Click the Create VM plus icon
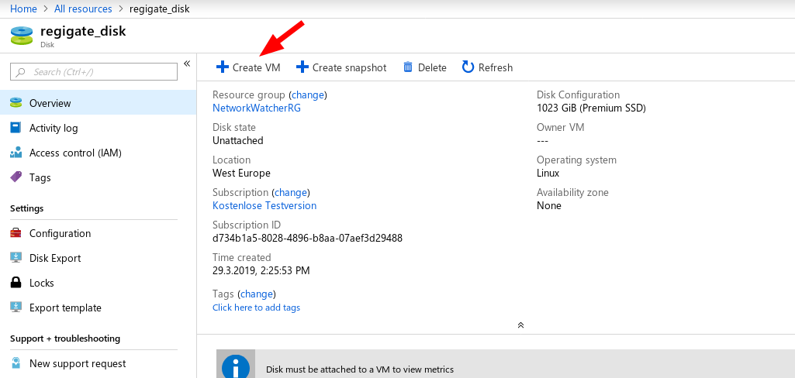The height and width of the screenshot is (378, 795). 222,67
